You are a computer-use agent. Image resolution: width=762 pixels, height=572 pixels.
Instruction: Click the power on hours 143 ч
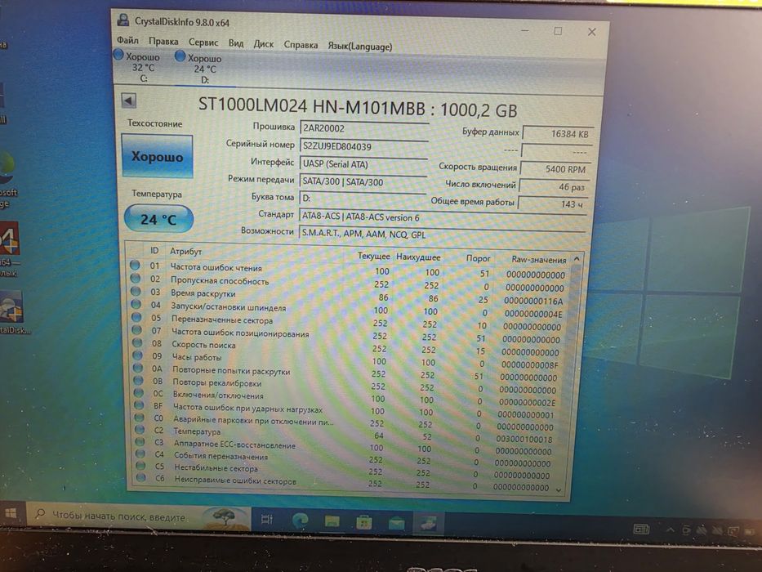pyautogui.click(x=553, y=204)
